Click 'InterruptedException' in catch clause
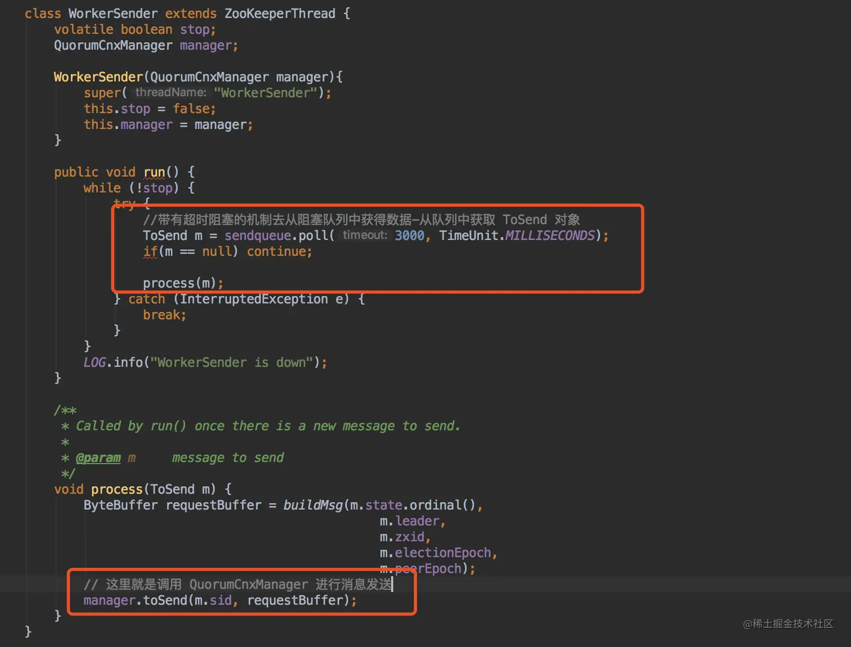The image size is (851, 647). click(253, 299)
